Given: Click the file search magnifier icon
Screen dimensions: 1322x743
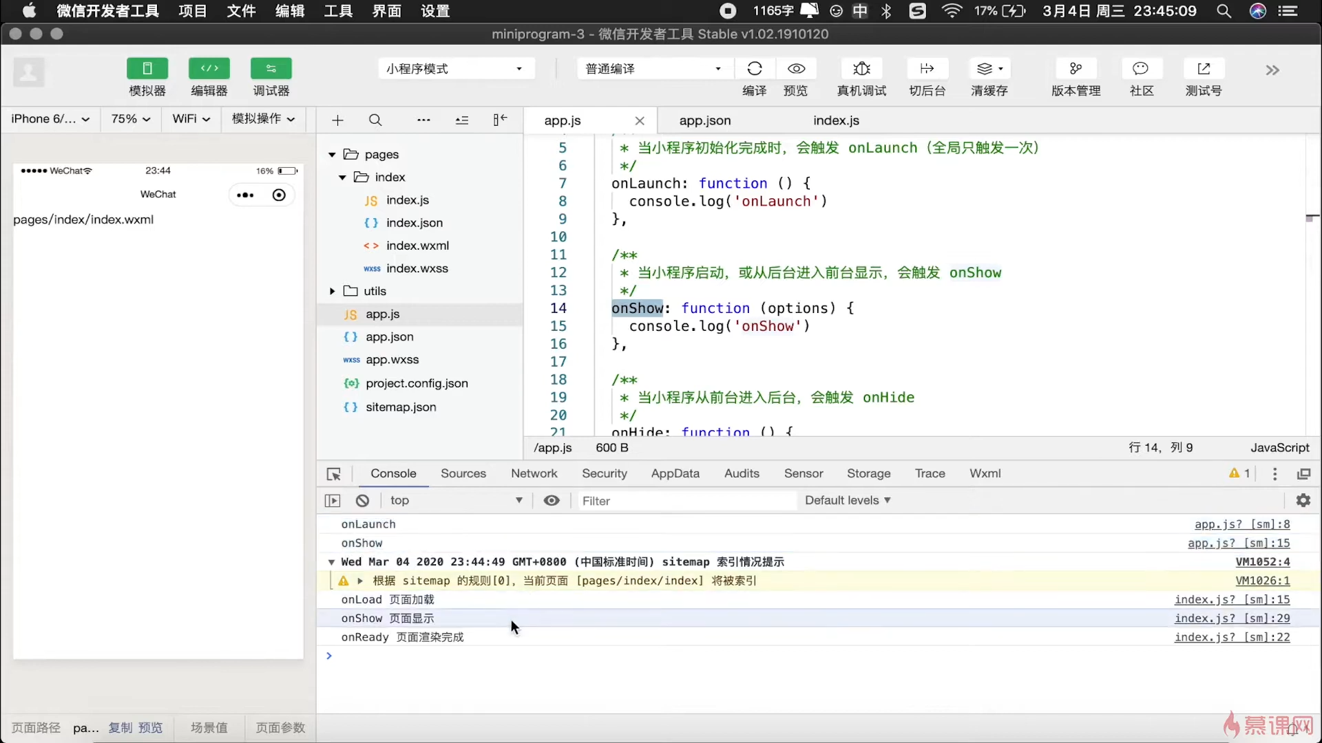Looking at the screenshot, I should tap(375, 120).
